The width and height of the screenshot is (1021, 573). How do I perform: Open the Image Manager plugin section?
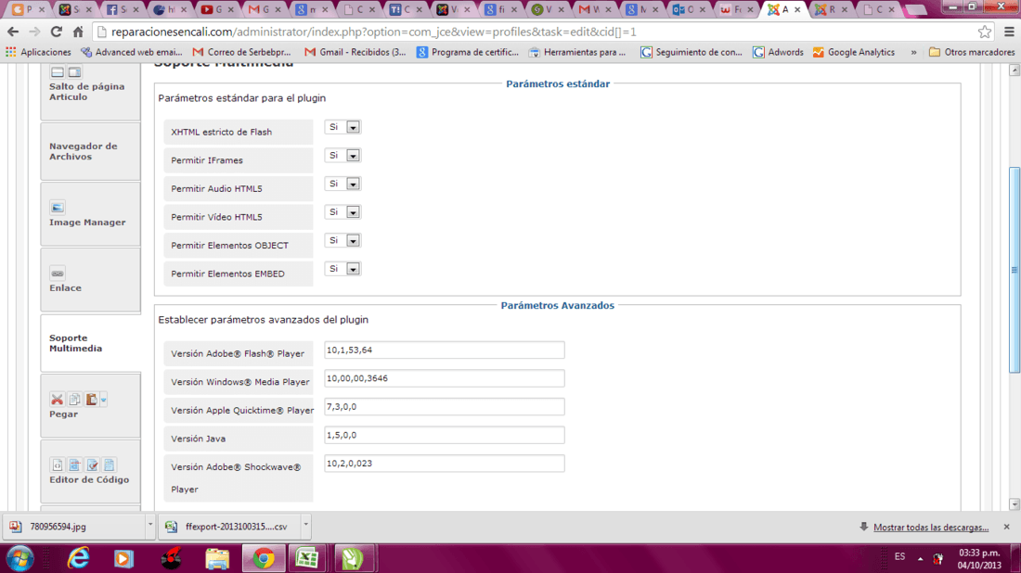click(91, 214)
